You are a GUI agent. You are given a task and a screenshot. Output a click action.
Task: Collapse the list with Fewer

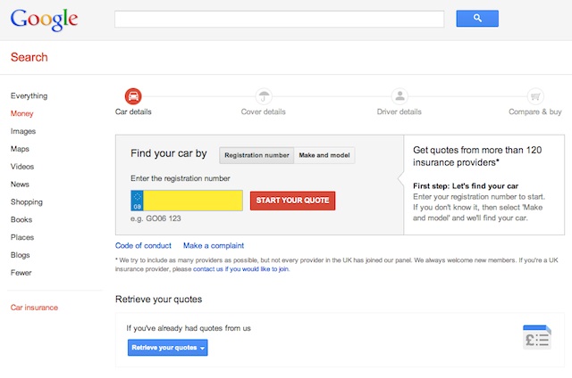[x=21, y=273]
